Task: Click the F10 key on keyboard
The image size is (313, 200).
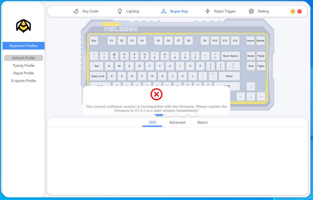Action: [215, 41]
